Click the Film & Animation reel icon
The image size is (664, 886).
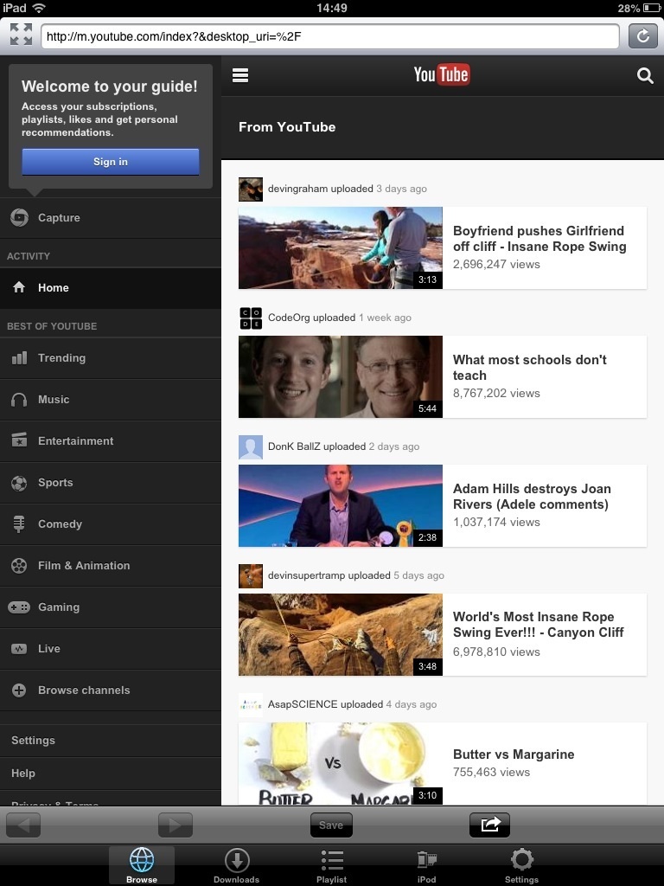[x=19, y=566]
